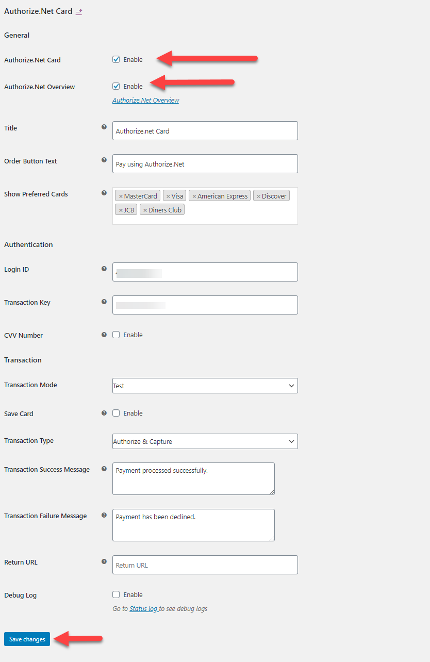Click the help icon next to Return URL

(104, 561)
